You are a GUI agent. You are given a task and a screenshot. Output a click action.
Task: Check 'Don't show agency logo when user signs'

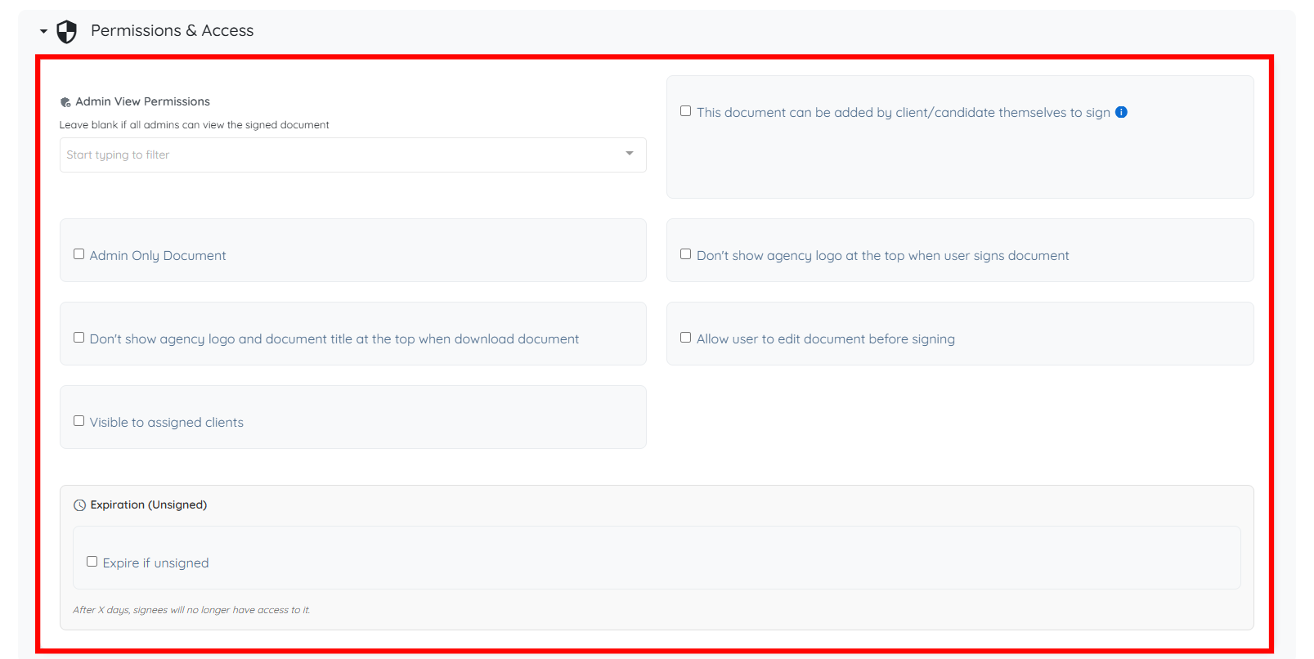coord(685,254)
